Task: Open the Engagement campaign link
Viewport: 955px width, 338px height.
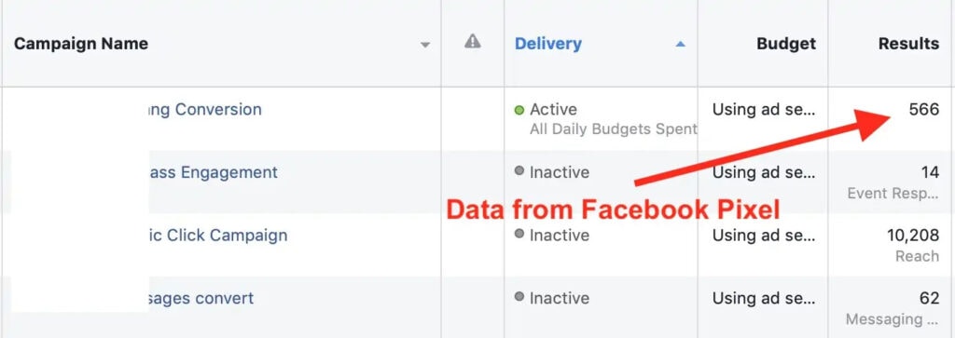Action: 214,172
